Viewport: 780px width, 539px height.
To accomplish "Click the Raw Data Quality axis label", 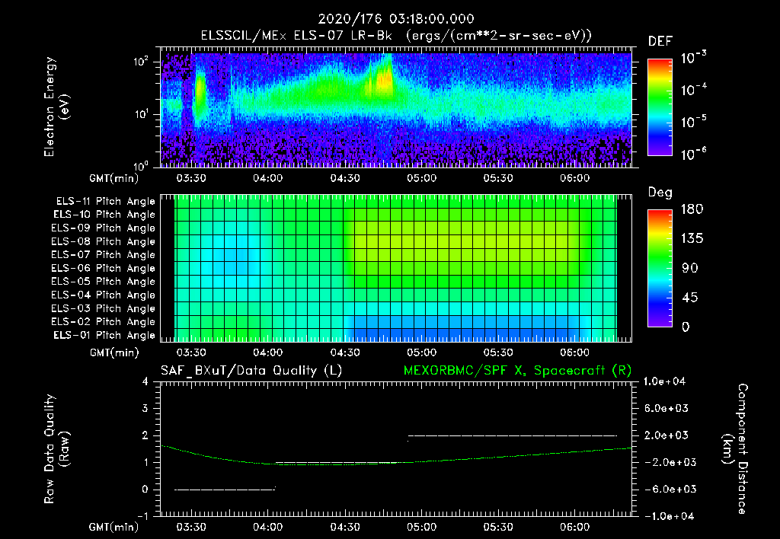I will point(56,449).
